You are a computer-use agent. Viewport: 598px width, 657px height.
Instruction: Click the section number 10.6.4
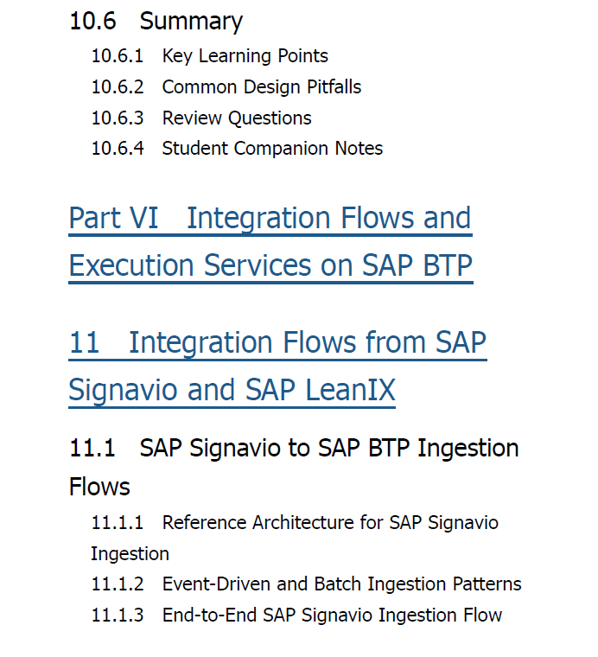(x=118, y=149)
